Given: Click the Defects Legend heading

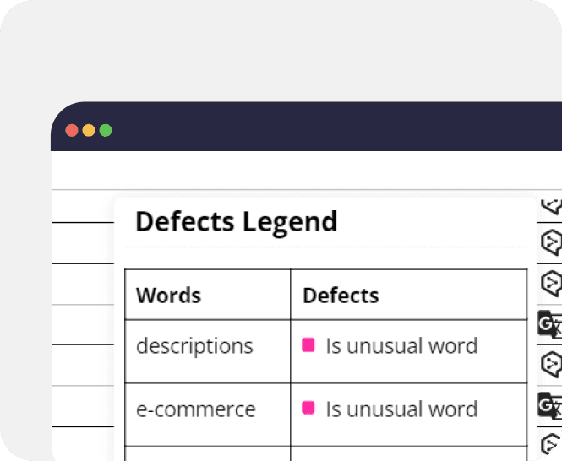Looking at the screenshot, I should pos(236,222).
